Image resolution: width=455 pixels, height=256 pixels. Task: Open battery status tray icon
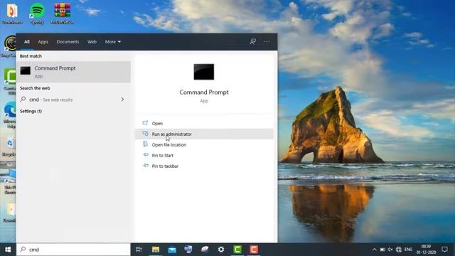tap(382, 250)
